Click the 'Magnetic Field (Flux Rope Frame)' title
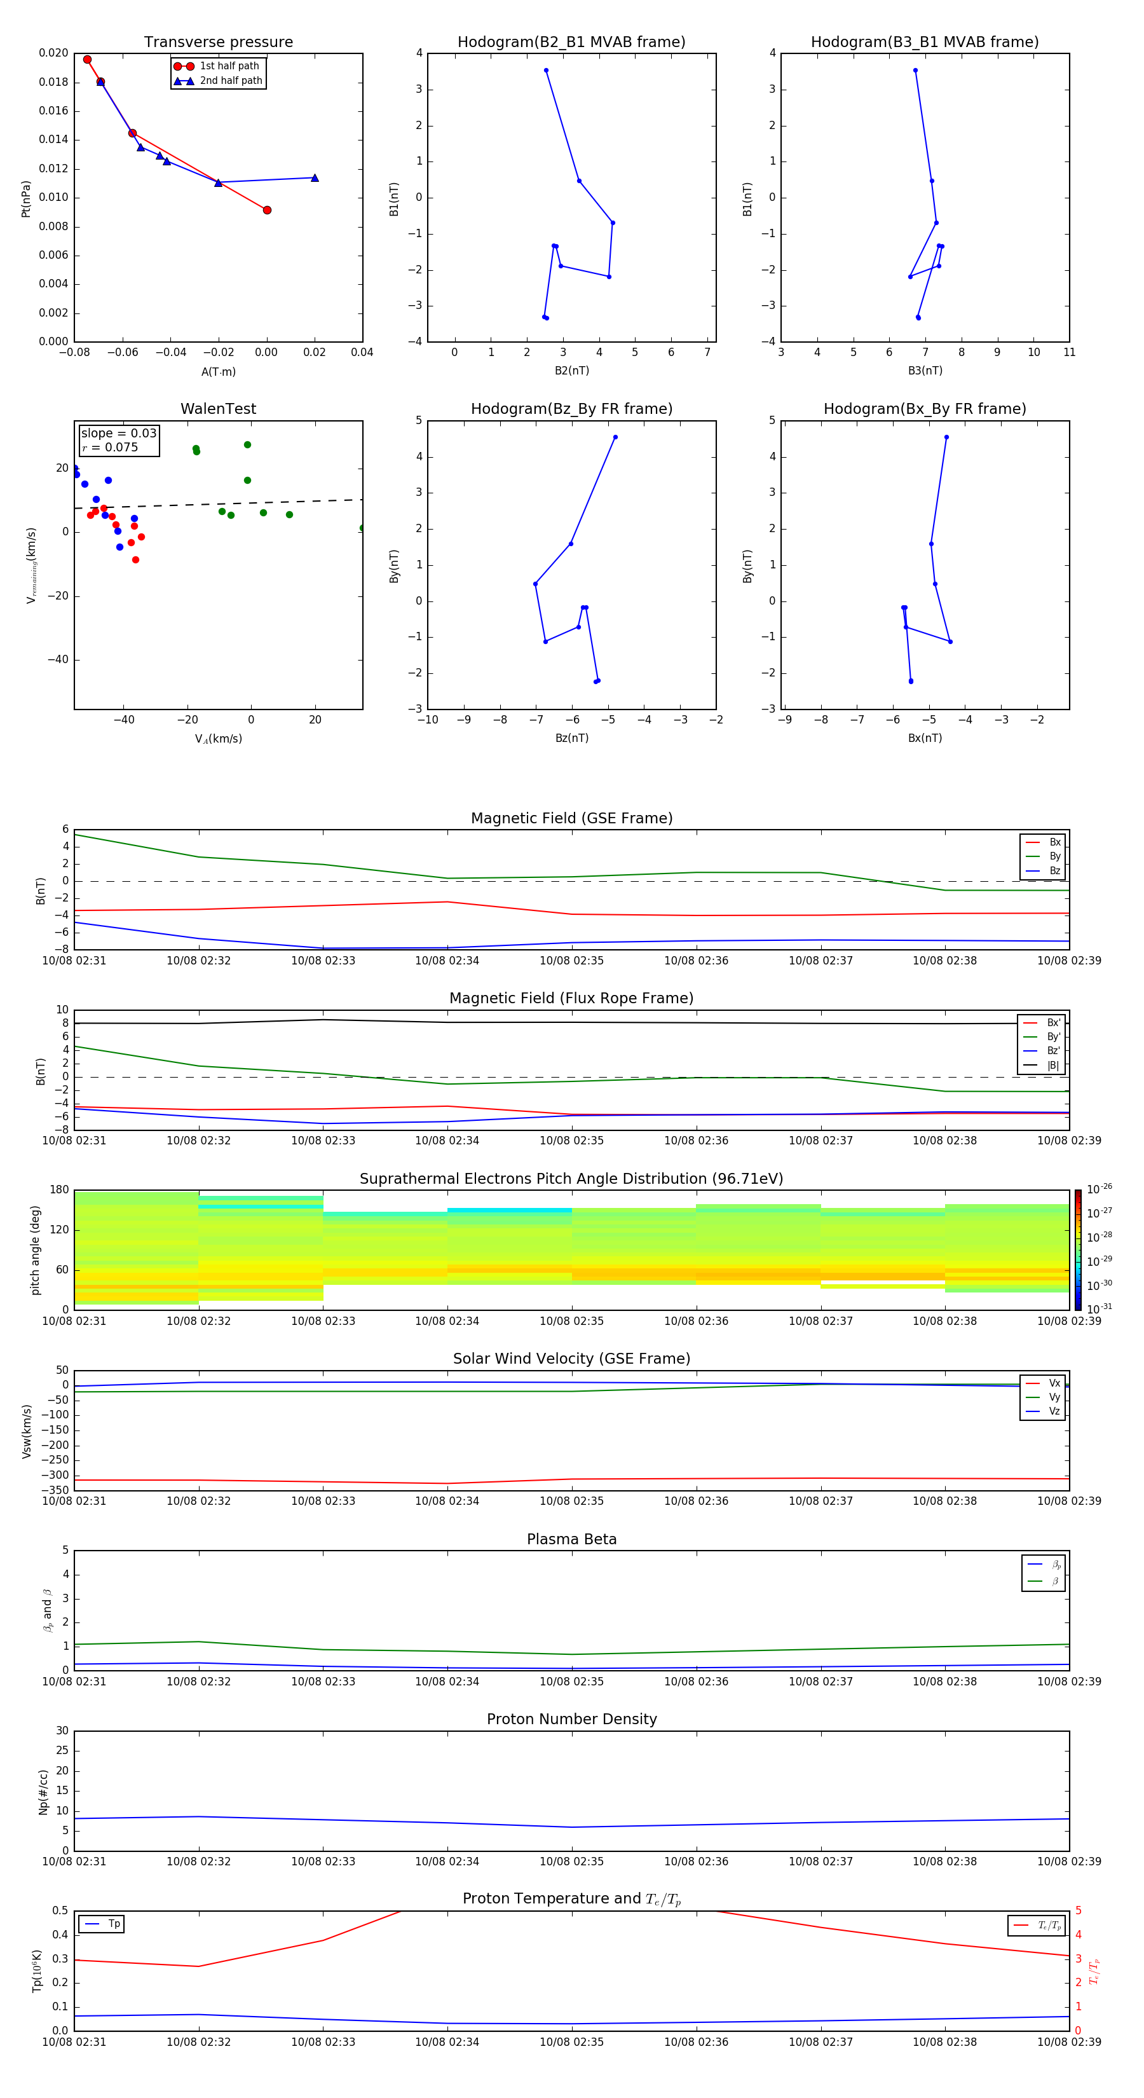 pos(571,999)
